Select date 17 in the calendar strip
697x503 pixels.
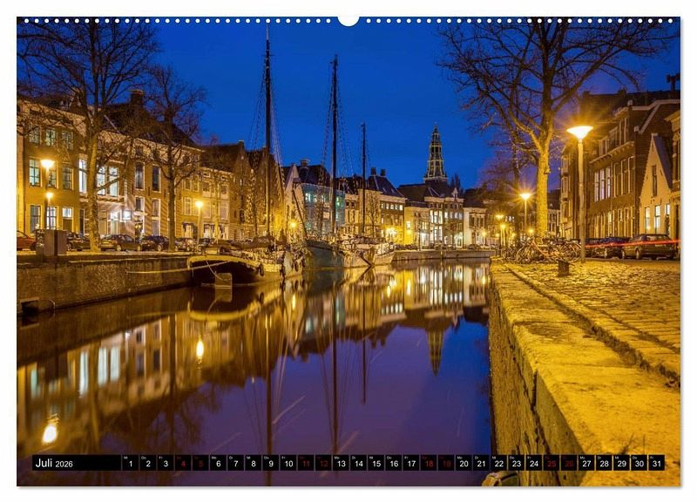pyautogui.click(x=411, y=463)
